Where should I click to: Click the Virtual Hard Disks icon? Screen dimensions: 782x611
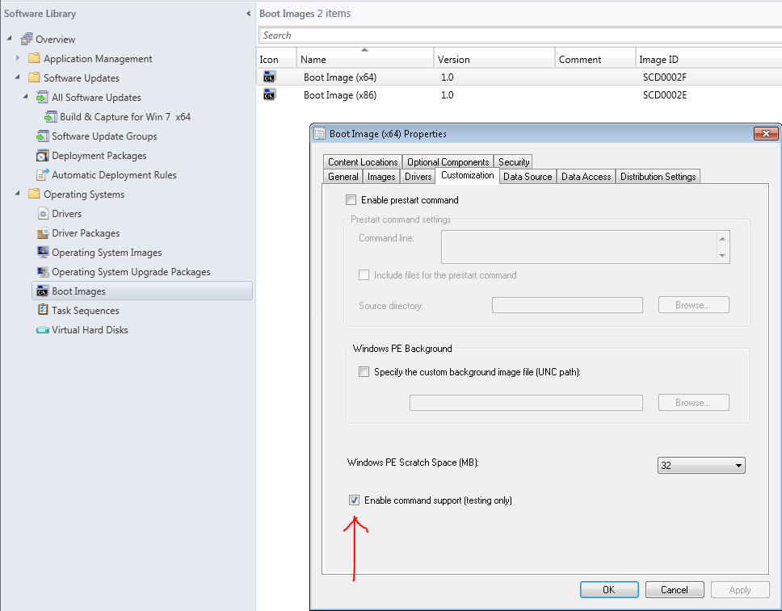pyautogui.click(x=42, y=330)
